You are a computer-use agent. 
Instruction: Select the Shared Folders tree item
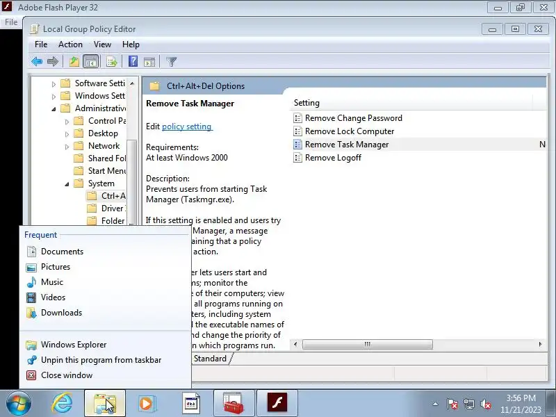(100, 158)
